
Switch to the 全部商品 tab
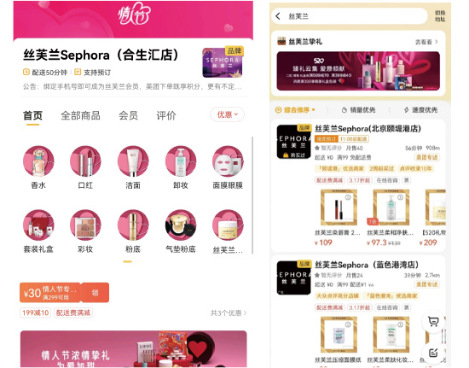80,115
